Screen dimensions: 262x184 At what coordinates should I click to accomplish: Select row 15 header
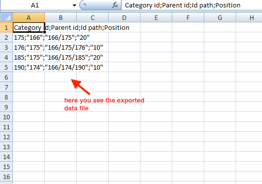[6, 167]
